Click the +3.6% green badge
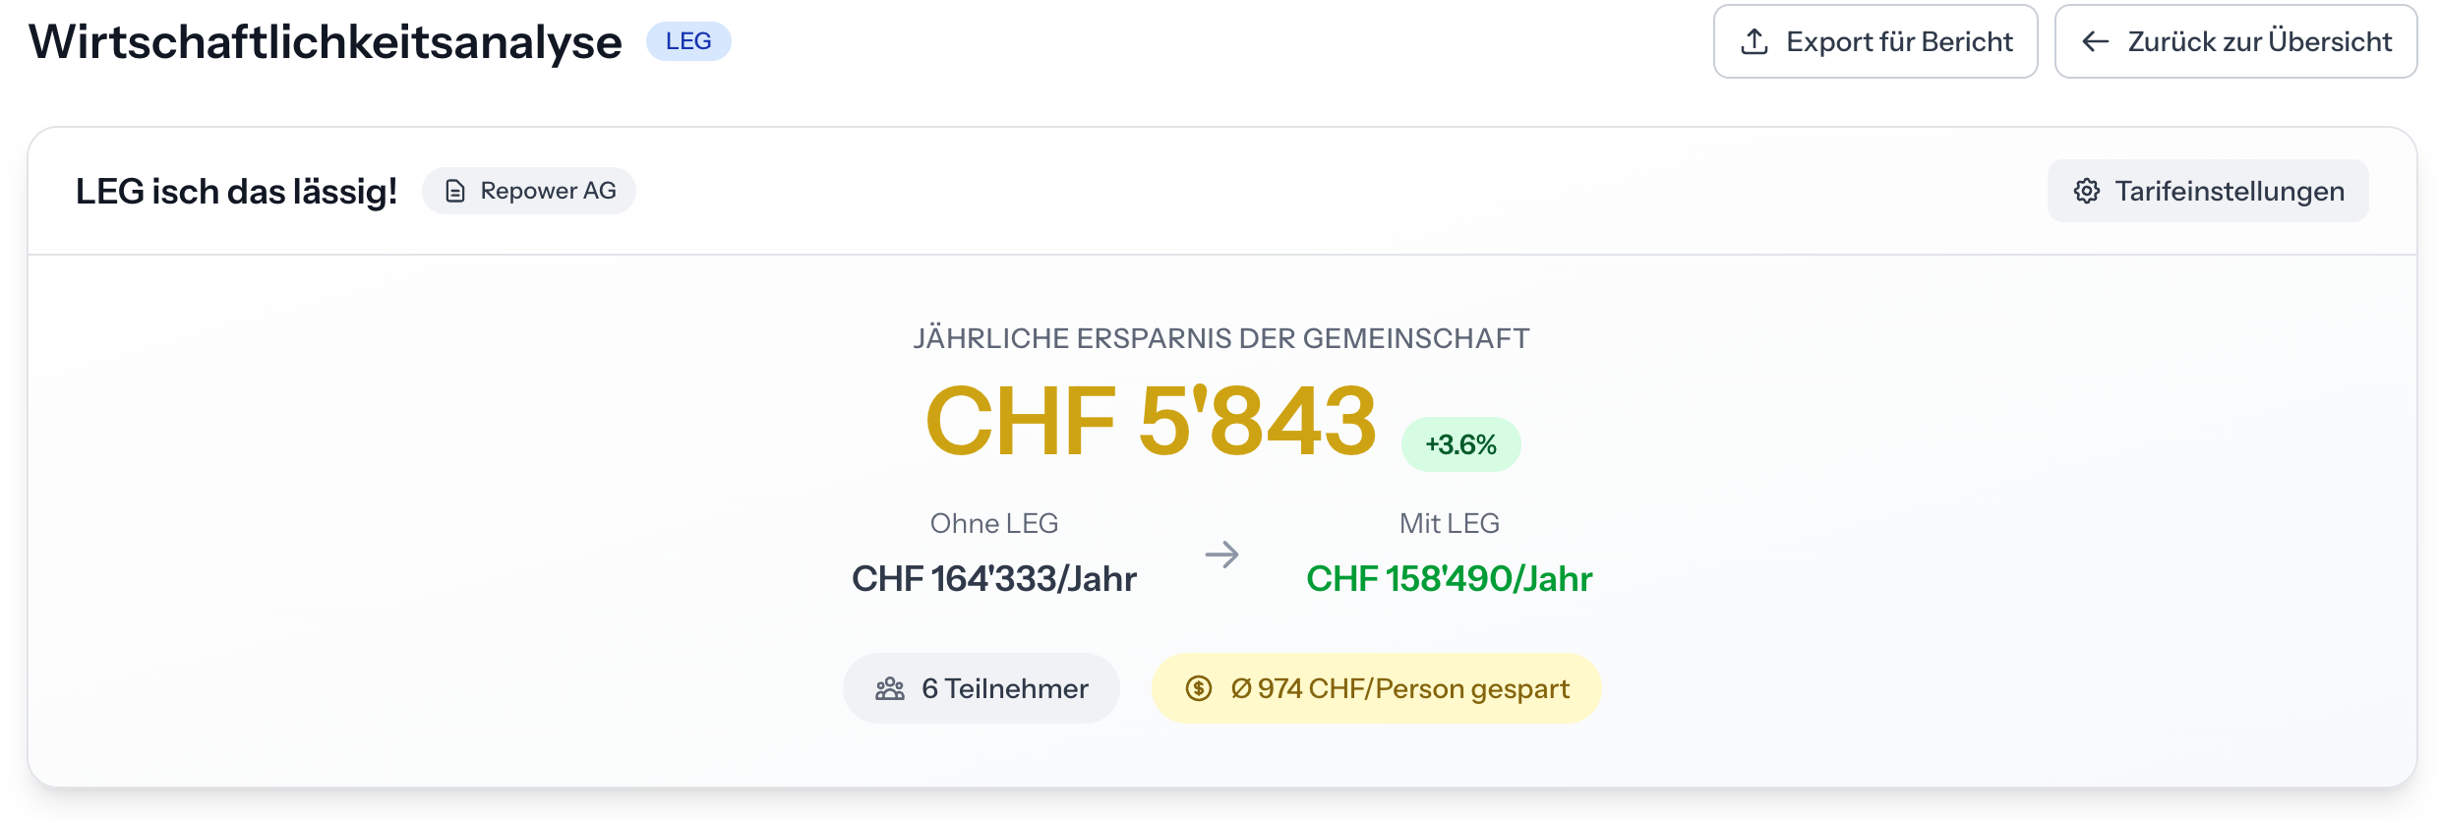Viewport: 2439px width, 820px height. tap(1460, 445)
